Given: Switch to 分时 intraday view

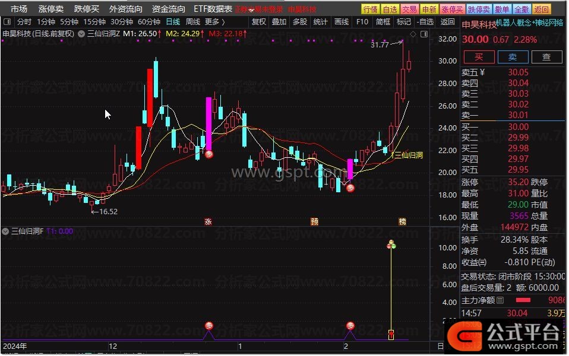Looking at the screenshot, I should [x=24, y=22].
